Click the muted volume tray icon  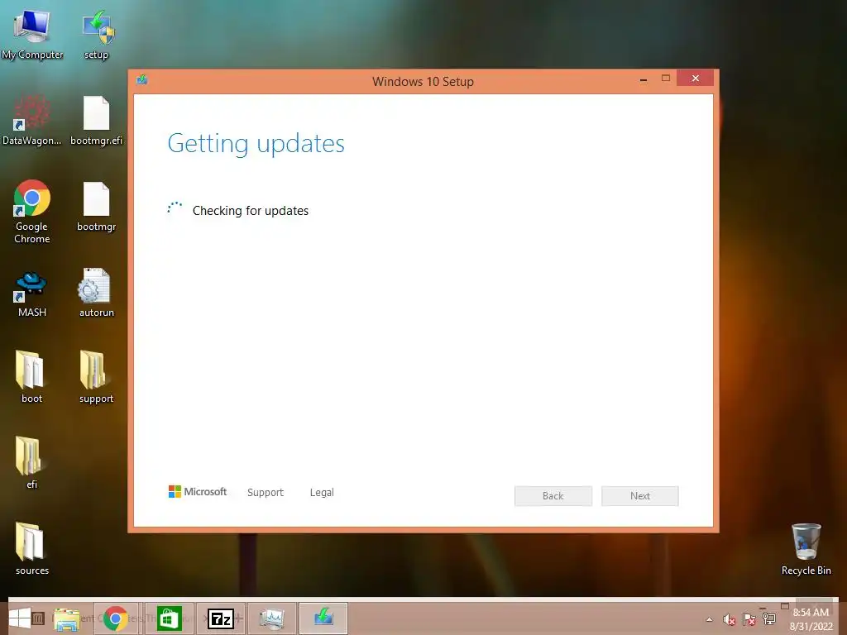pos(730,620)
